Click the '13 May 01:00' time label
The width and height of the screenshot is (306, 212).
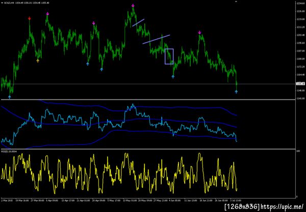click(x=130, y=200)
